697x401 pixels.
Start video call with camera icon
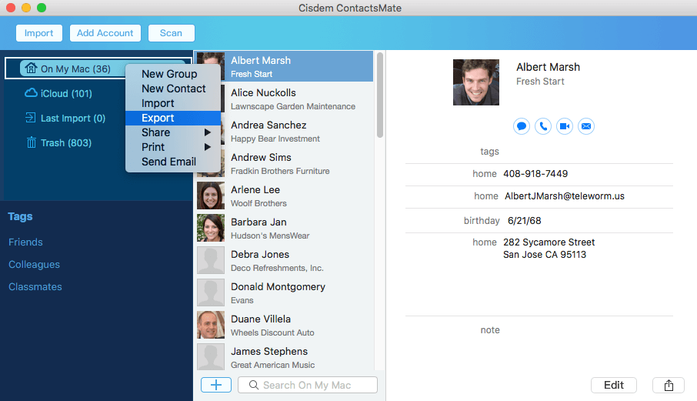click(x=565, y=126)
